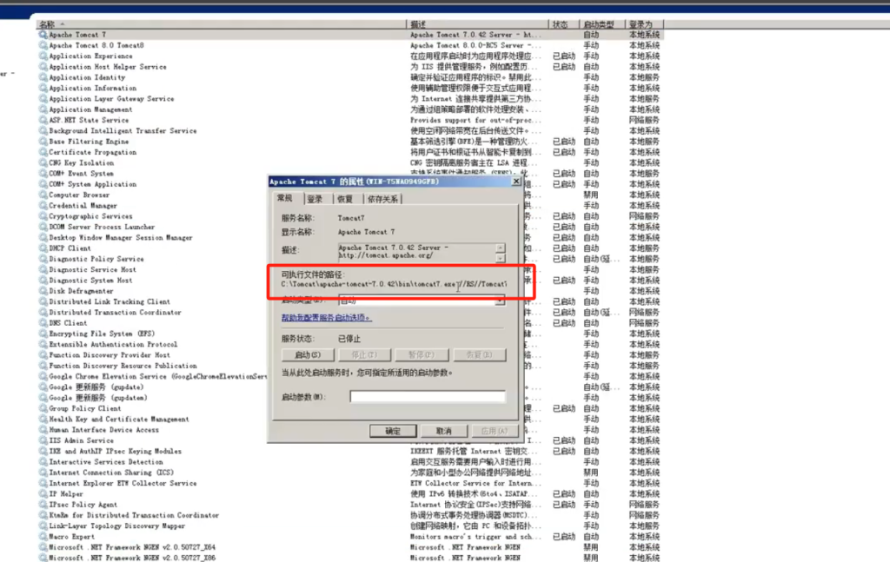Click the 暂停(P) button
The image size is (890, 562).
[x=422, y=355]
